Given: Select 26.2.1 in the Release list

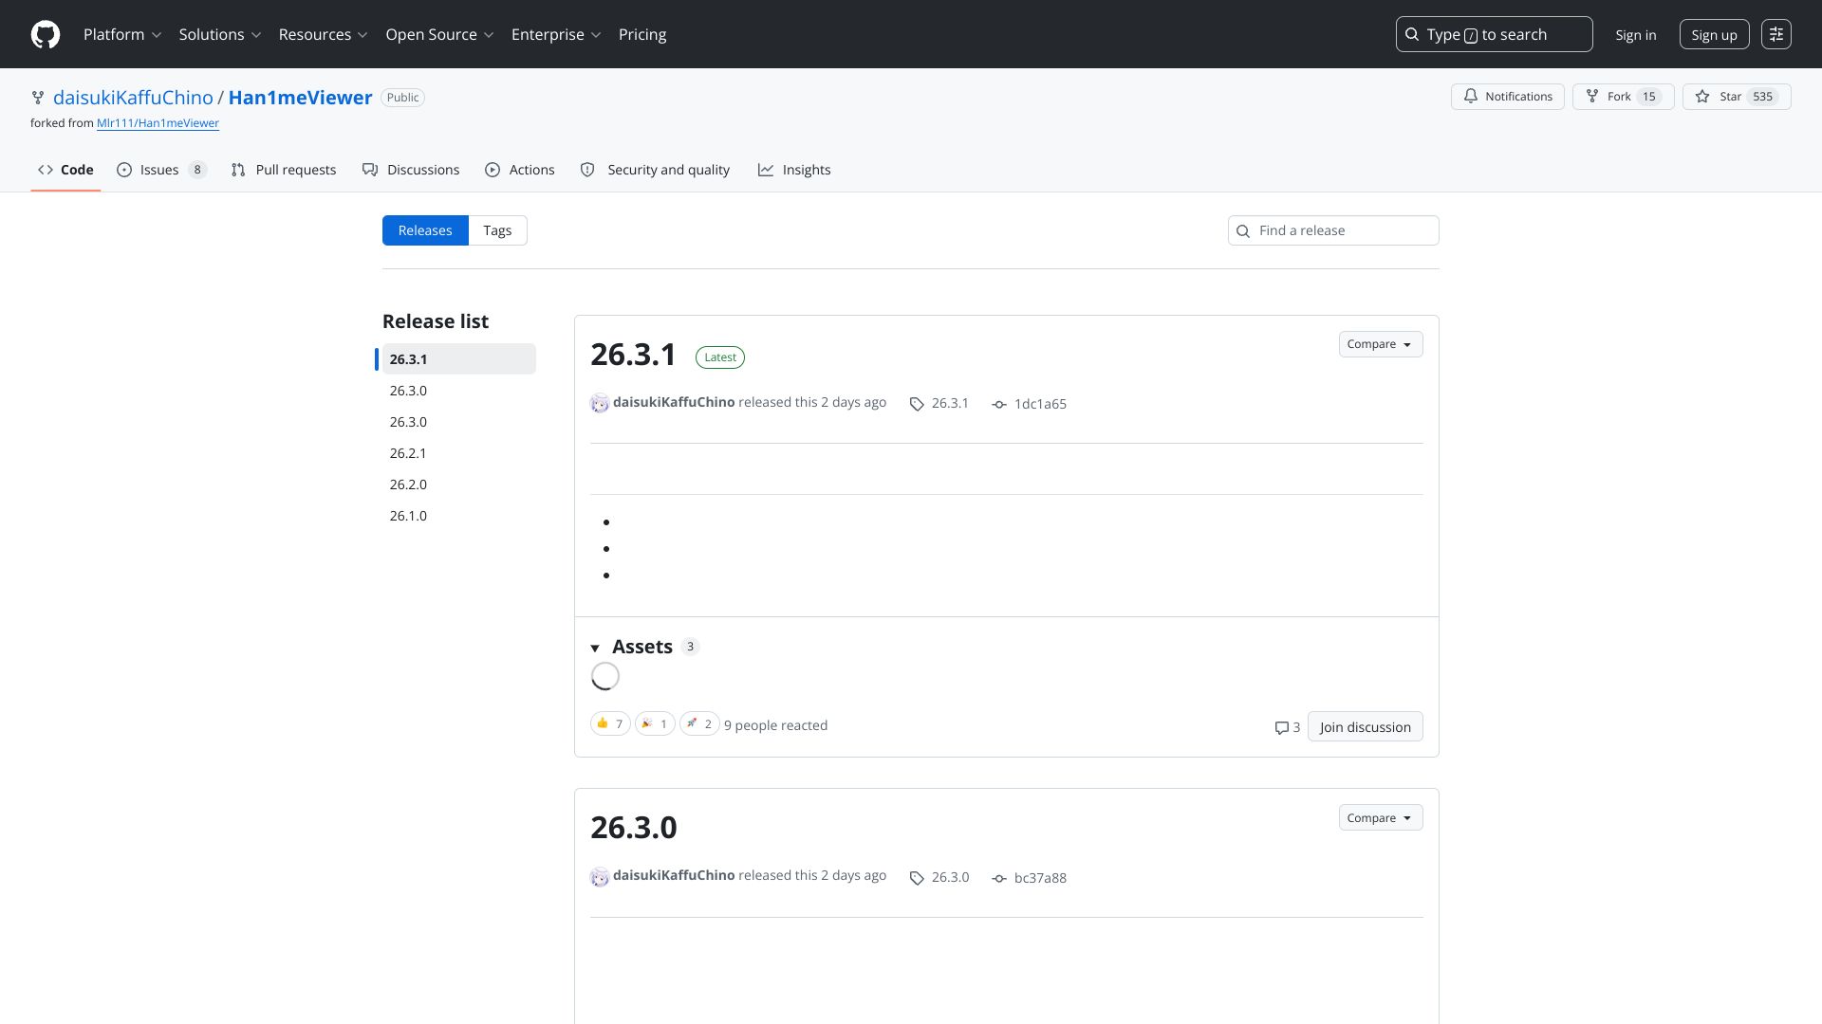Looking at the screenshot, I should pyautogui.click(x=458, y=453).
